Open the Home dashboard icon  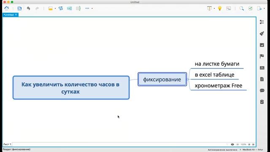(x=7, y=8)
